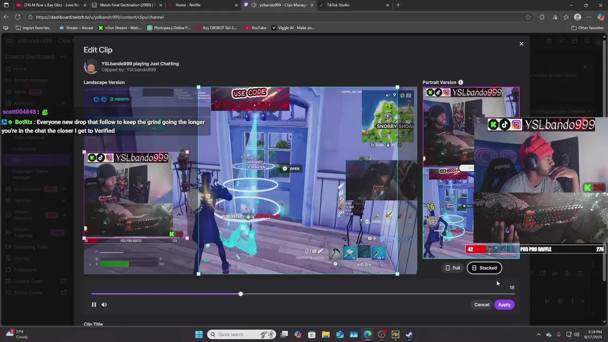Seek along the clip progress track
The width and height of the screenshot is (608, 342).
(303, 294)
